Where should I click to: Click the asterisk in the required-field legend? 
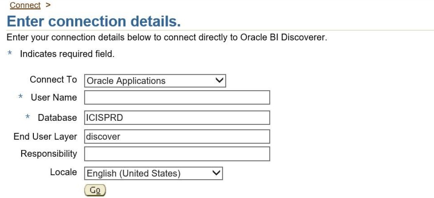coord(10,54)
